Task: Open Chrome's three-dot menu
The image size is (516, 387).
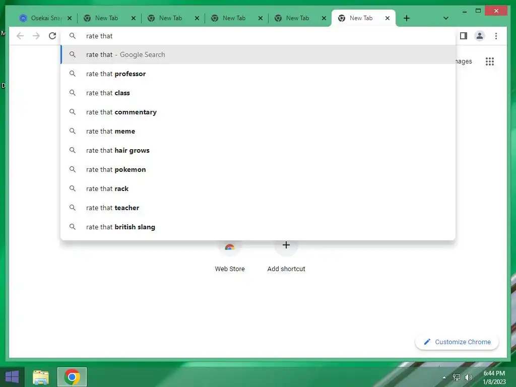Action: click(x=496, y=36)
